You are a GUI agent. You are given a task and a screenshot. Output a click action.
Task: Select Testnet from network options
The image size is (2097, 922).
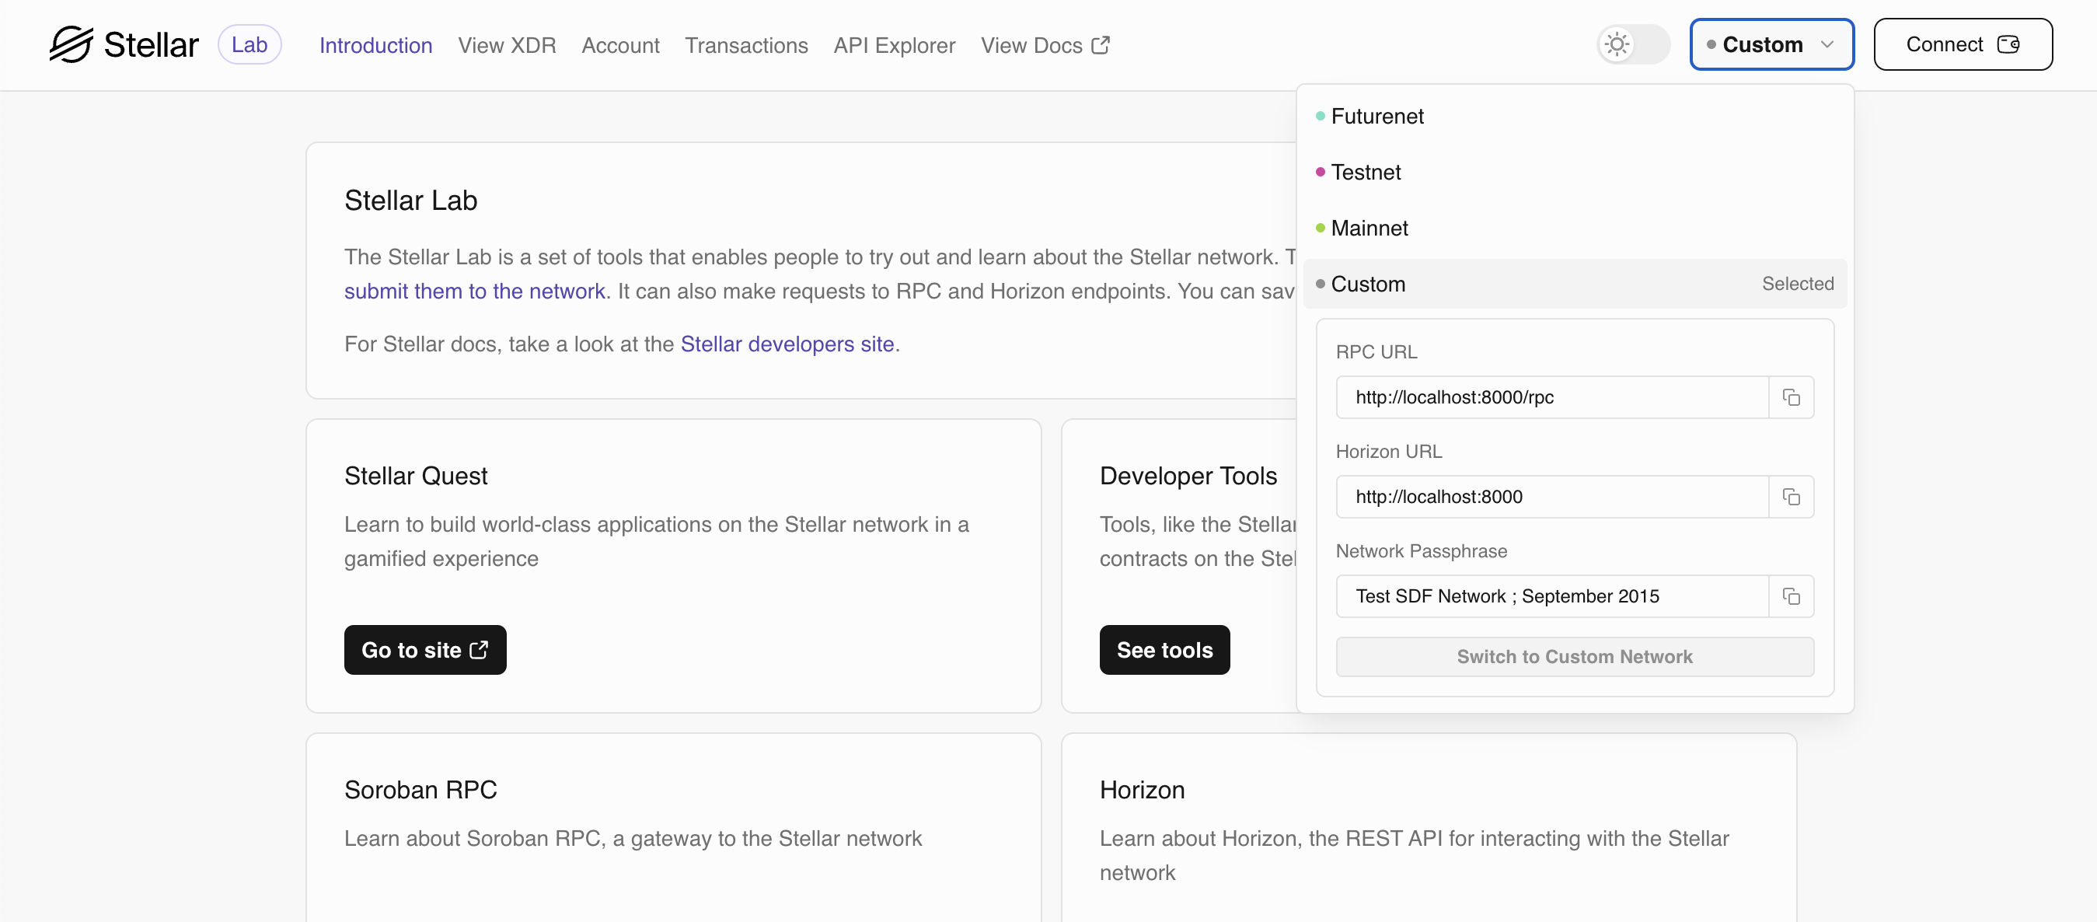[x=1366, y=171]
